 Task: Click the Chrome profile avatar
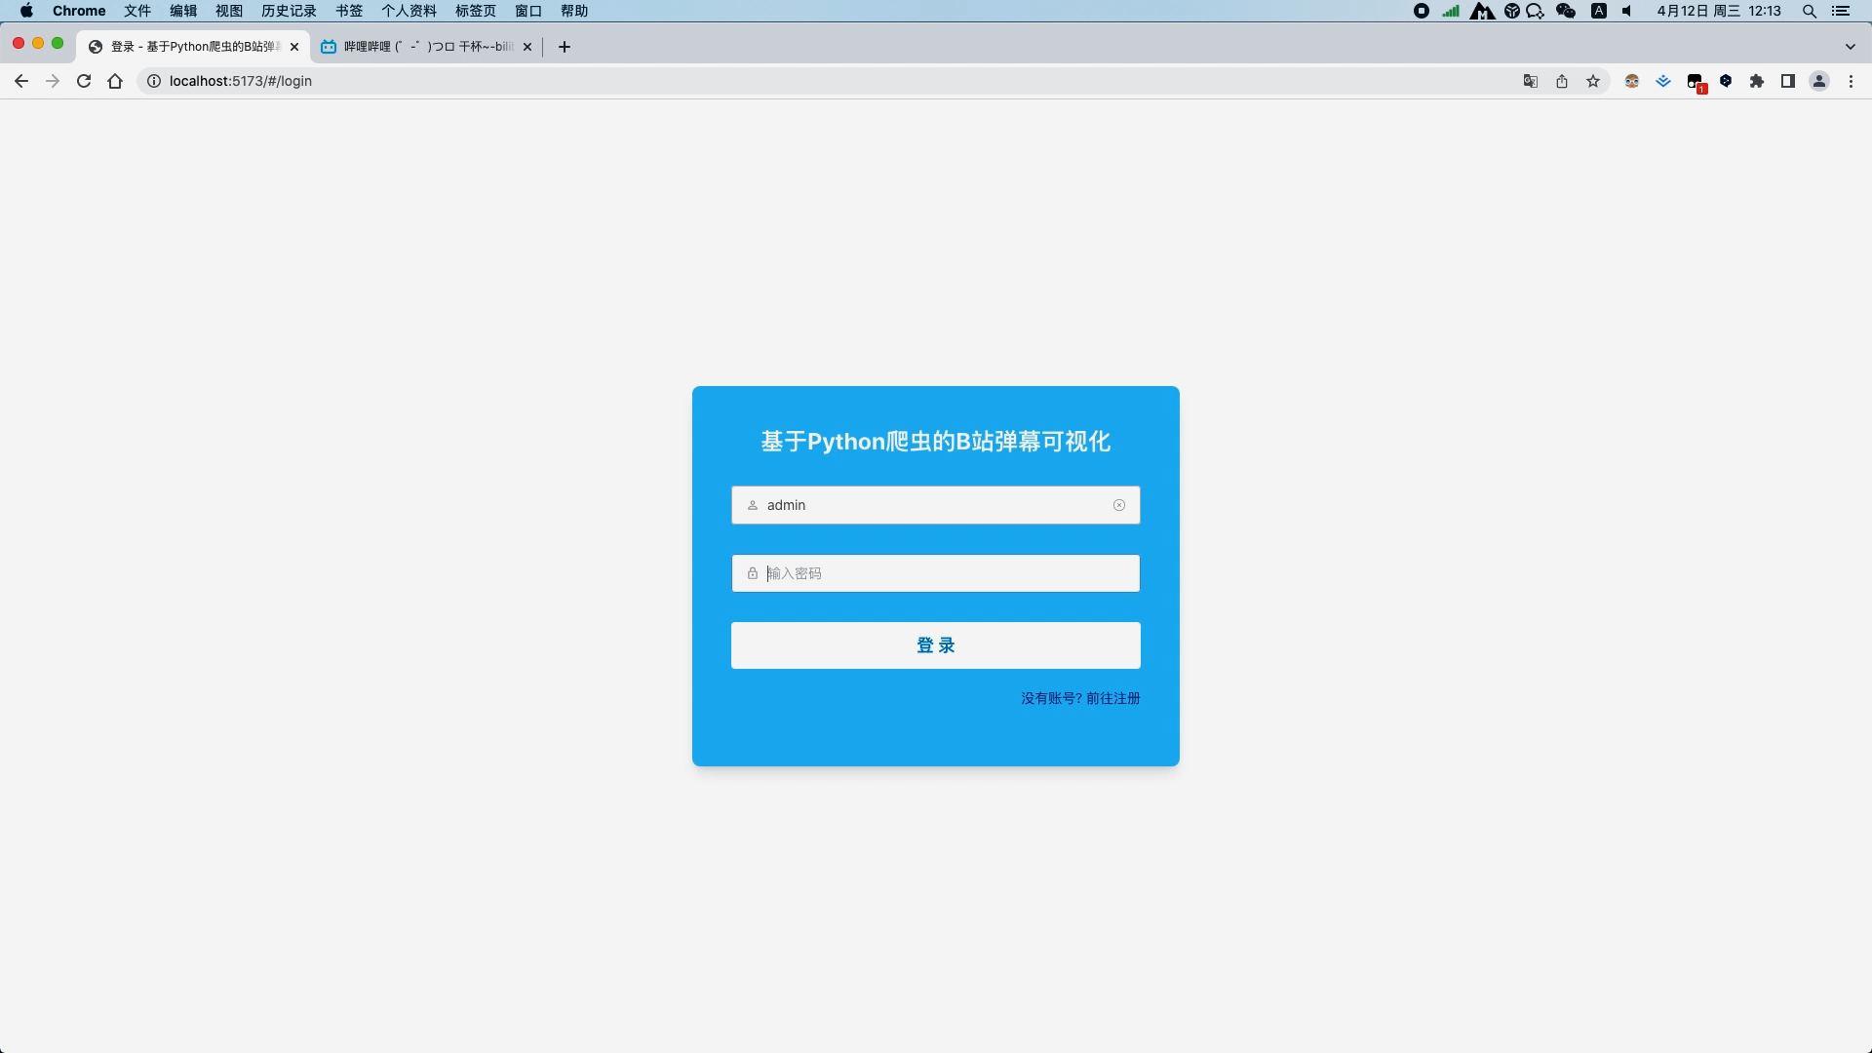tap(1818, 81)
